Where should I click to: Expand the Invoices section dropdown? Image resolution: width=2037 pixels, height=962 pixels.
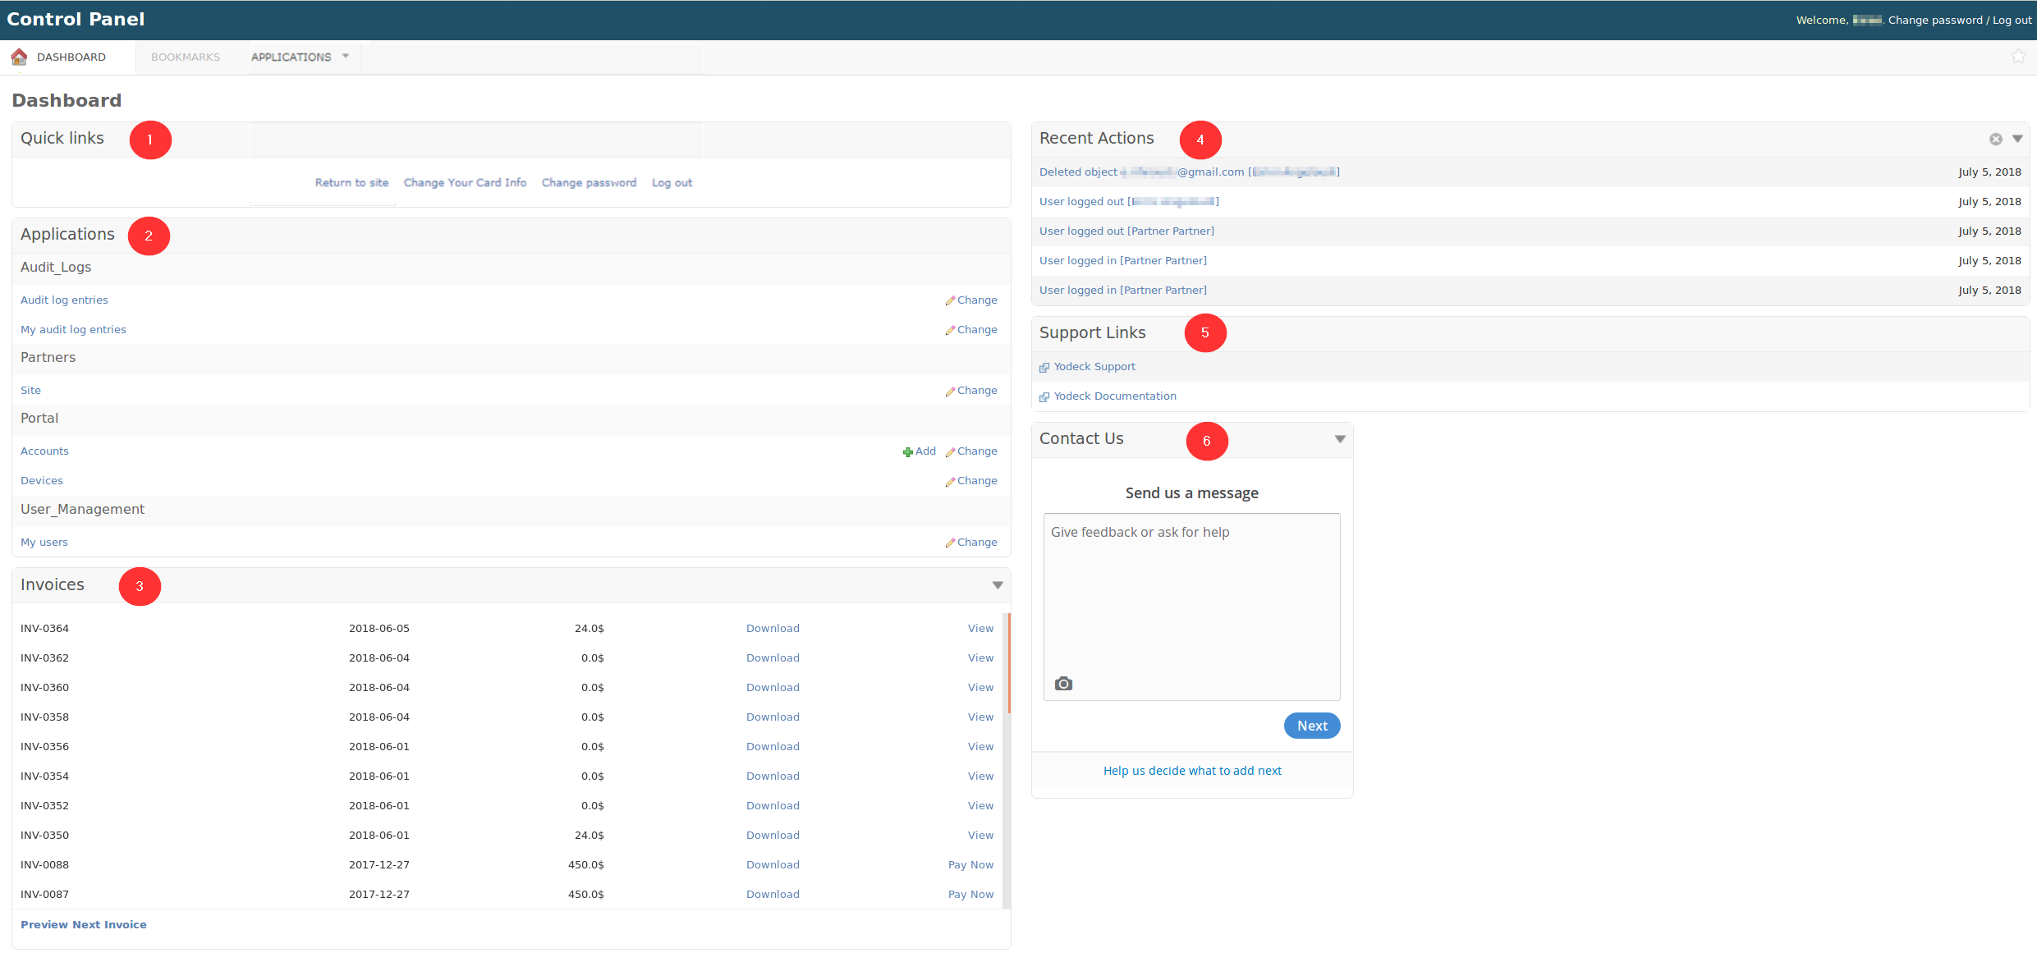(998, 584)
